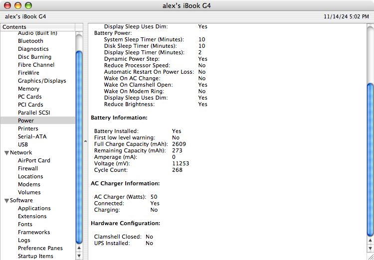Open Logs under Software
The image size is (374, 260).
[24, 240]
